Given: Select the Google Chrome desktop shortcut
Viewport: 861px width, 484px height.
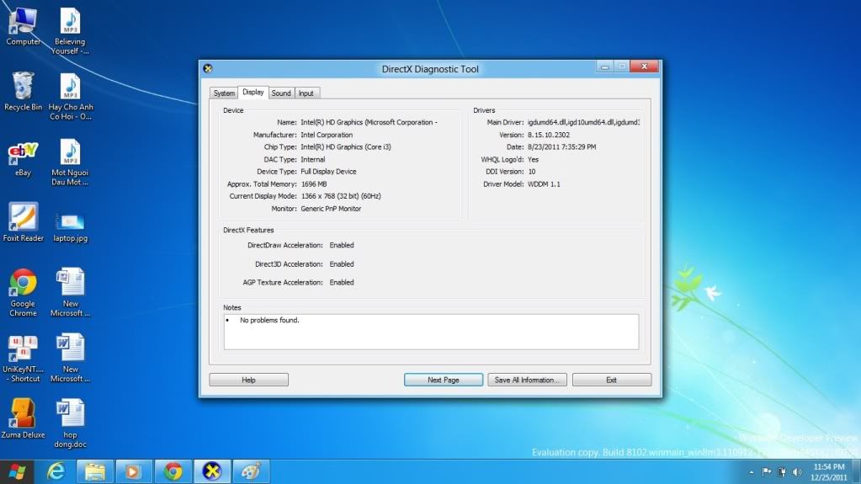Looking at the screenshot, I should (x=23, y=293).
